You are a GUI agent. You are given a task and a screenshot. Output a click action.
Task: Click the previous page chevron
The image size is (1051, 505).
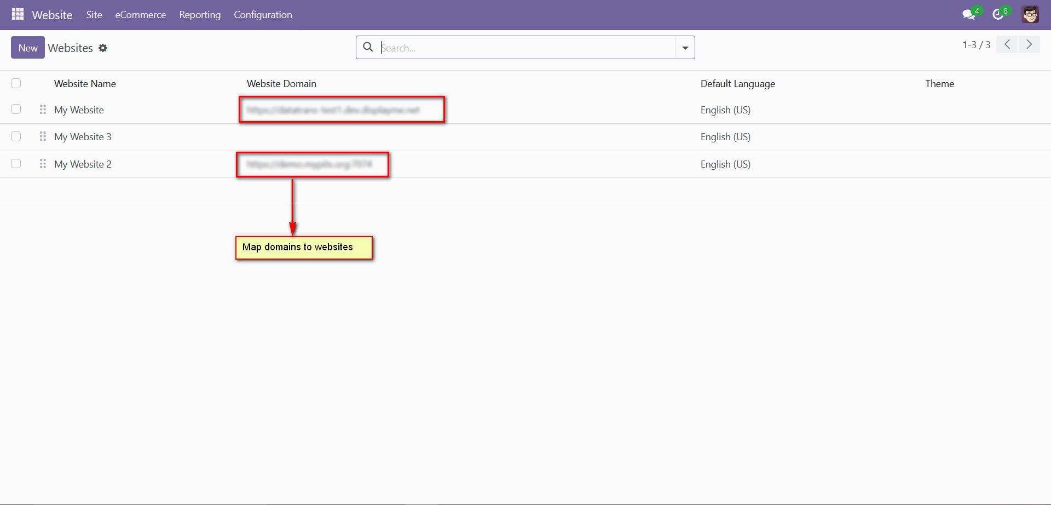coord(1007,44)
